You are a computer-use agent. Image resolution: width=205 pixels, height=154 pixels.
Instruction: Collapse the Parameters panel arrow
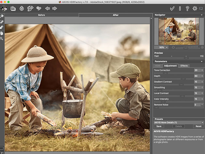click(202, 61)
